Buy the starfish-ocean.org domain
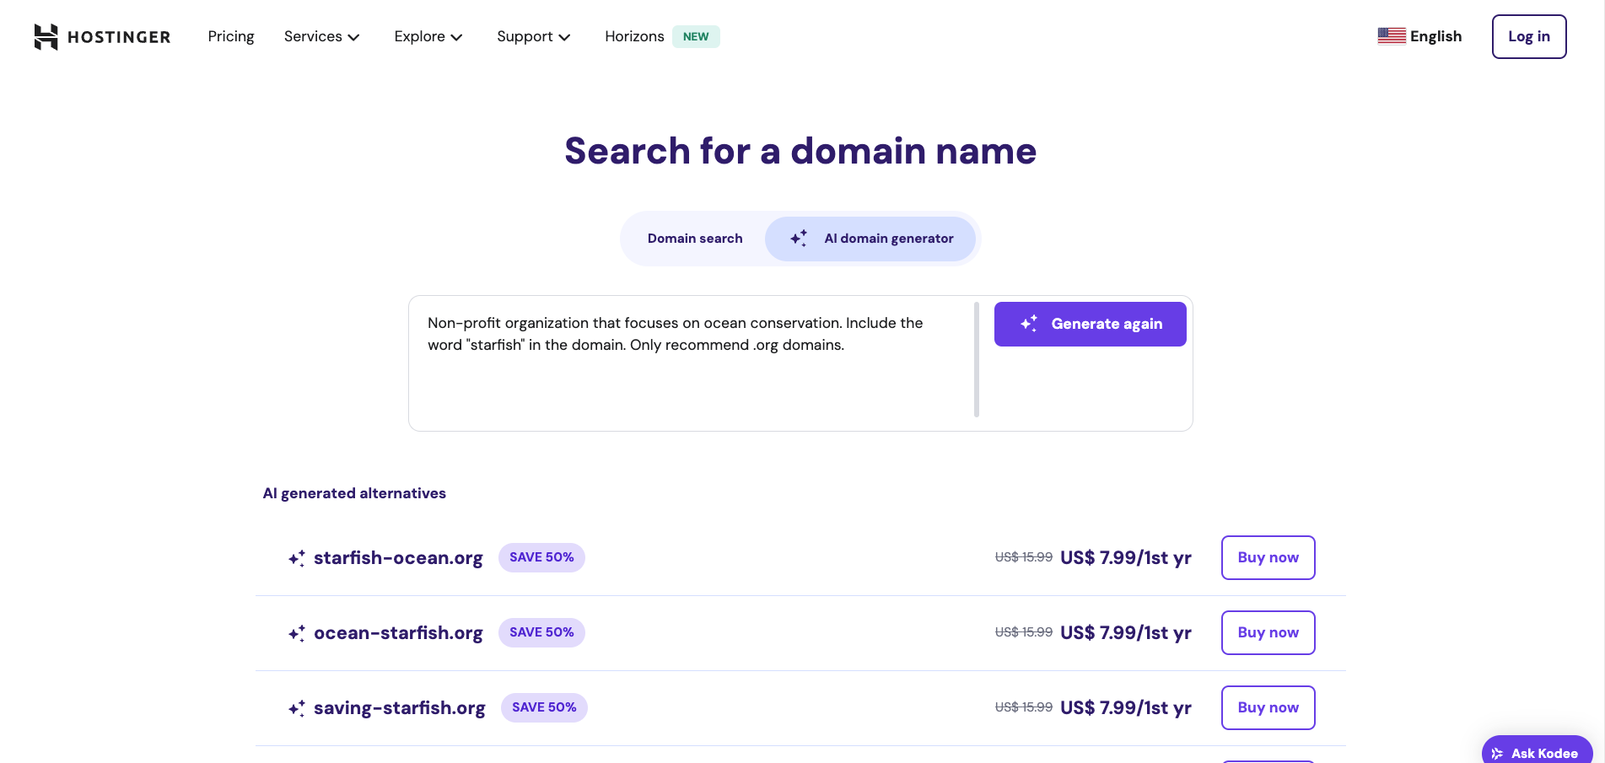The width and height of the screenshot is (1605, 763). click(x=1268, y=557)
